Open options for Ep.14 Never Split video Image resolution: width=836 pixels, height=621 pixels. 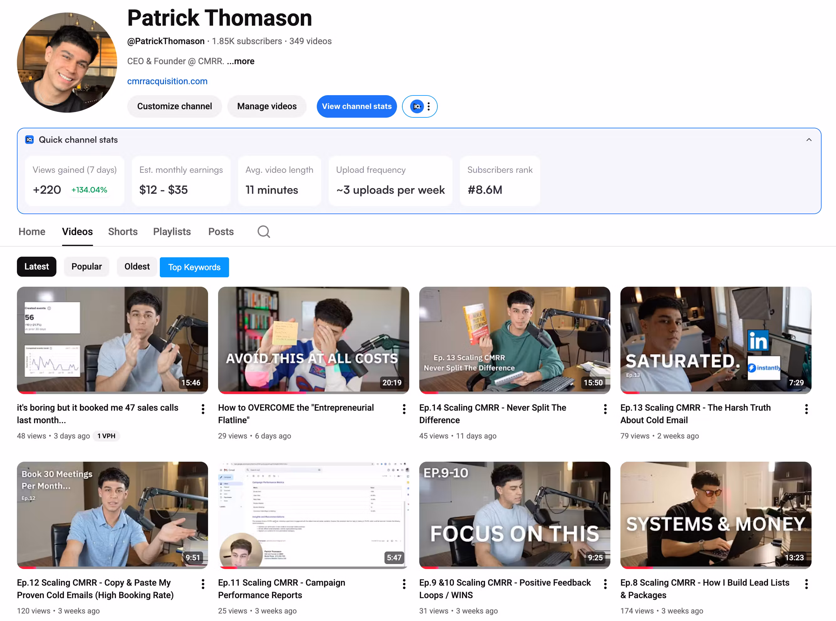[605, 409]
